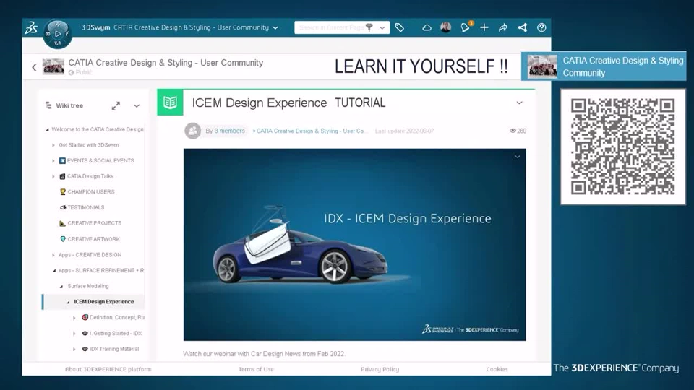
Task: Open 'Terms of Use' footer link
Action: pos(256,369)
